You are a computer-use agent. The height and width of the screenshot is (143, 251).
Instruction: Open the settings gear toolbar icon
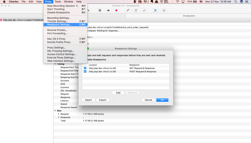point(164,10)
